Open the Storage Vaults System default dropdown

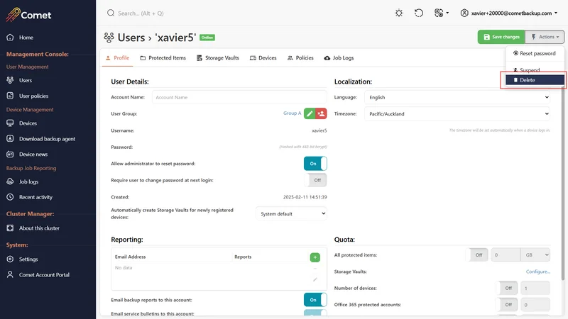291,213
